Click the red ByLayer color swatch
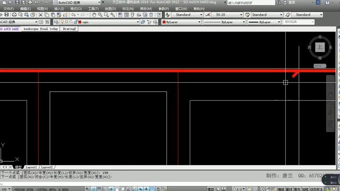 (164, 22)
